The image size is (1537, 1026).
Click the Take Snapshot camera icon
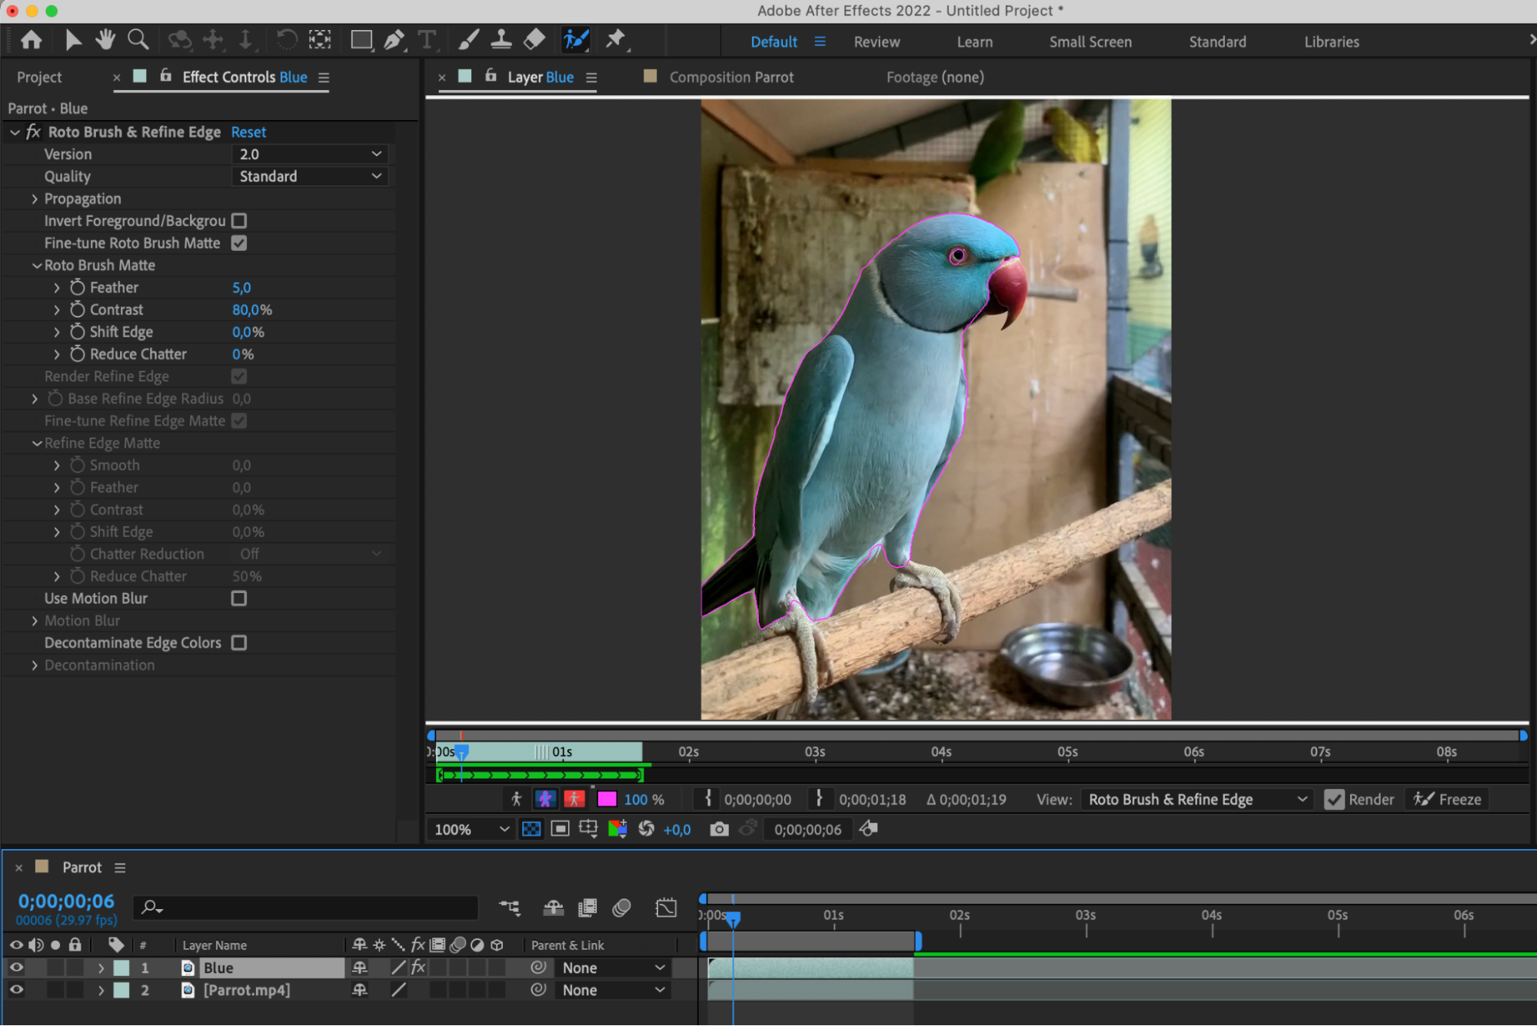coord(719,829)
